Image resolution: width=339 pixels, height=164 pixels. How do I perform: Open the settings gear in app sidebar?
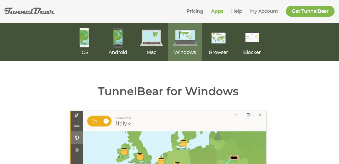coord(77,150)
